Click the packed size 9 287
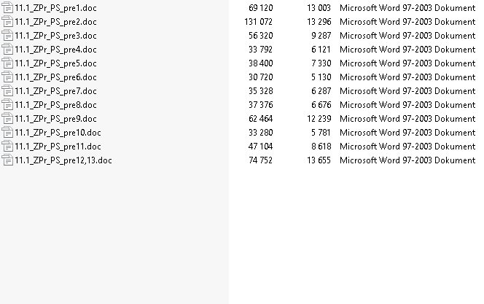484x304 pixels. click(321, 36)
